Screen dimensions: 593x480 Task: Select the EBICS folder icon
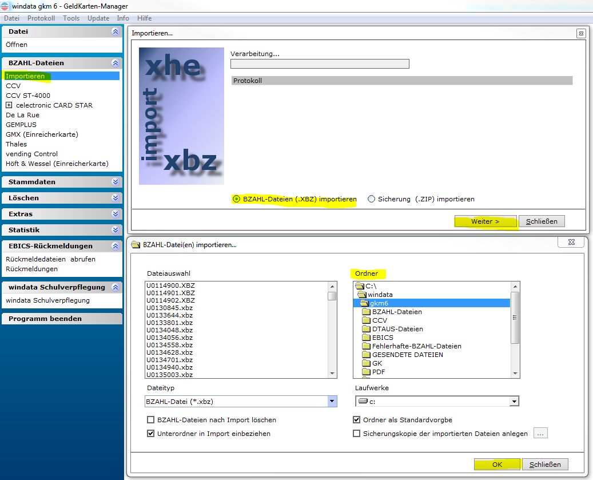[x=366, y=338]
